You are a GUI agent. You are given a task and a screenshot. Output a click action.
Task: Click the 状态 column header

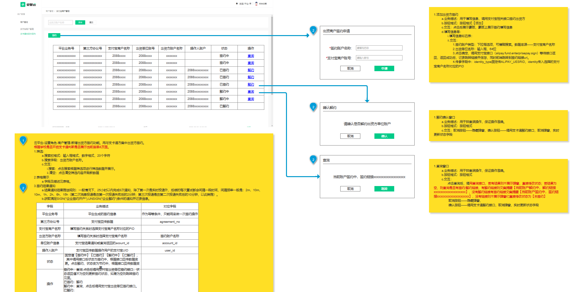[224, 49]
